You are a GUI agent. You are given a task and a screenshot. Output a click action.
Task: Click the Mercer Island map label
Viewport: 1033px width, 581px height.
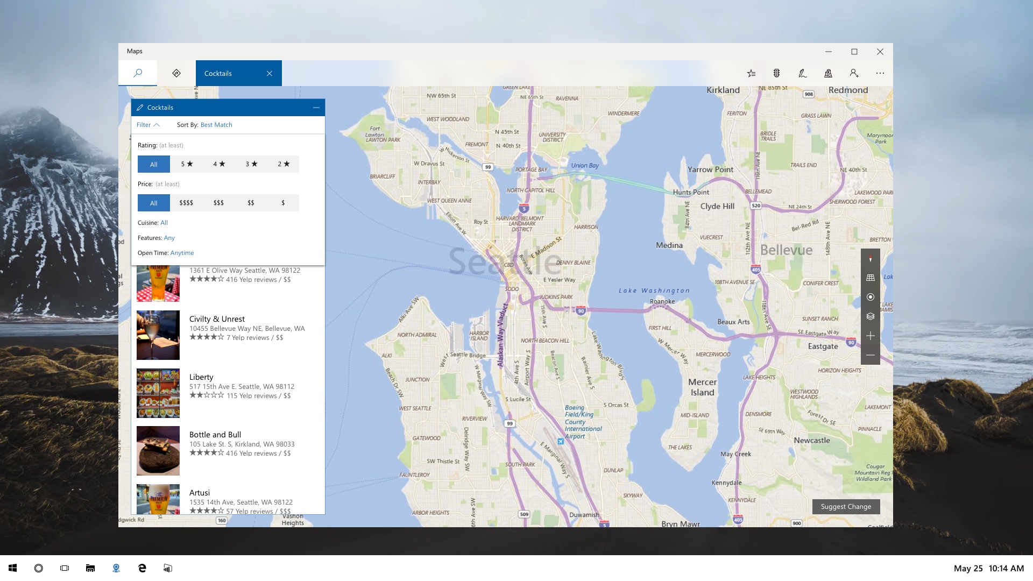click(x=703, y=387)
